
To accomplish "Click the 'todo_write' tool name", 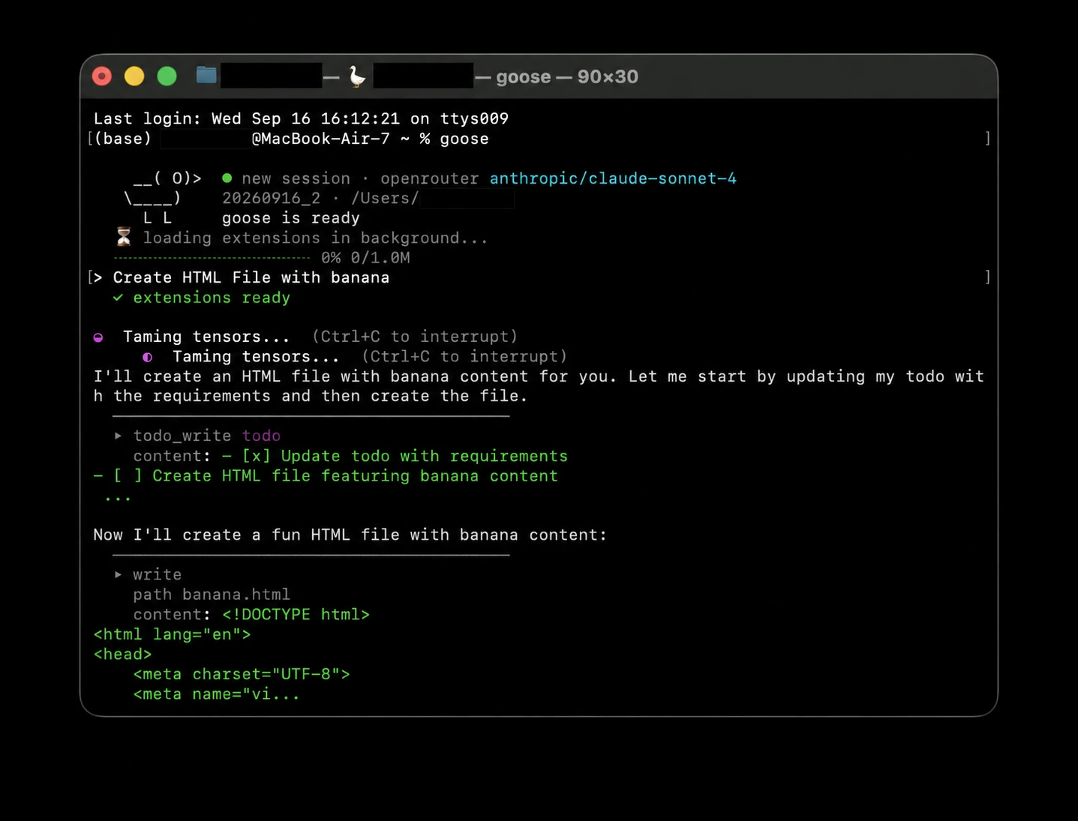I will (182, 436).
